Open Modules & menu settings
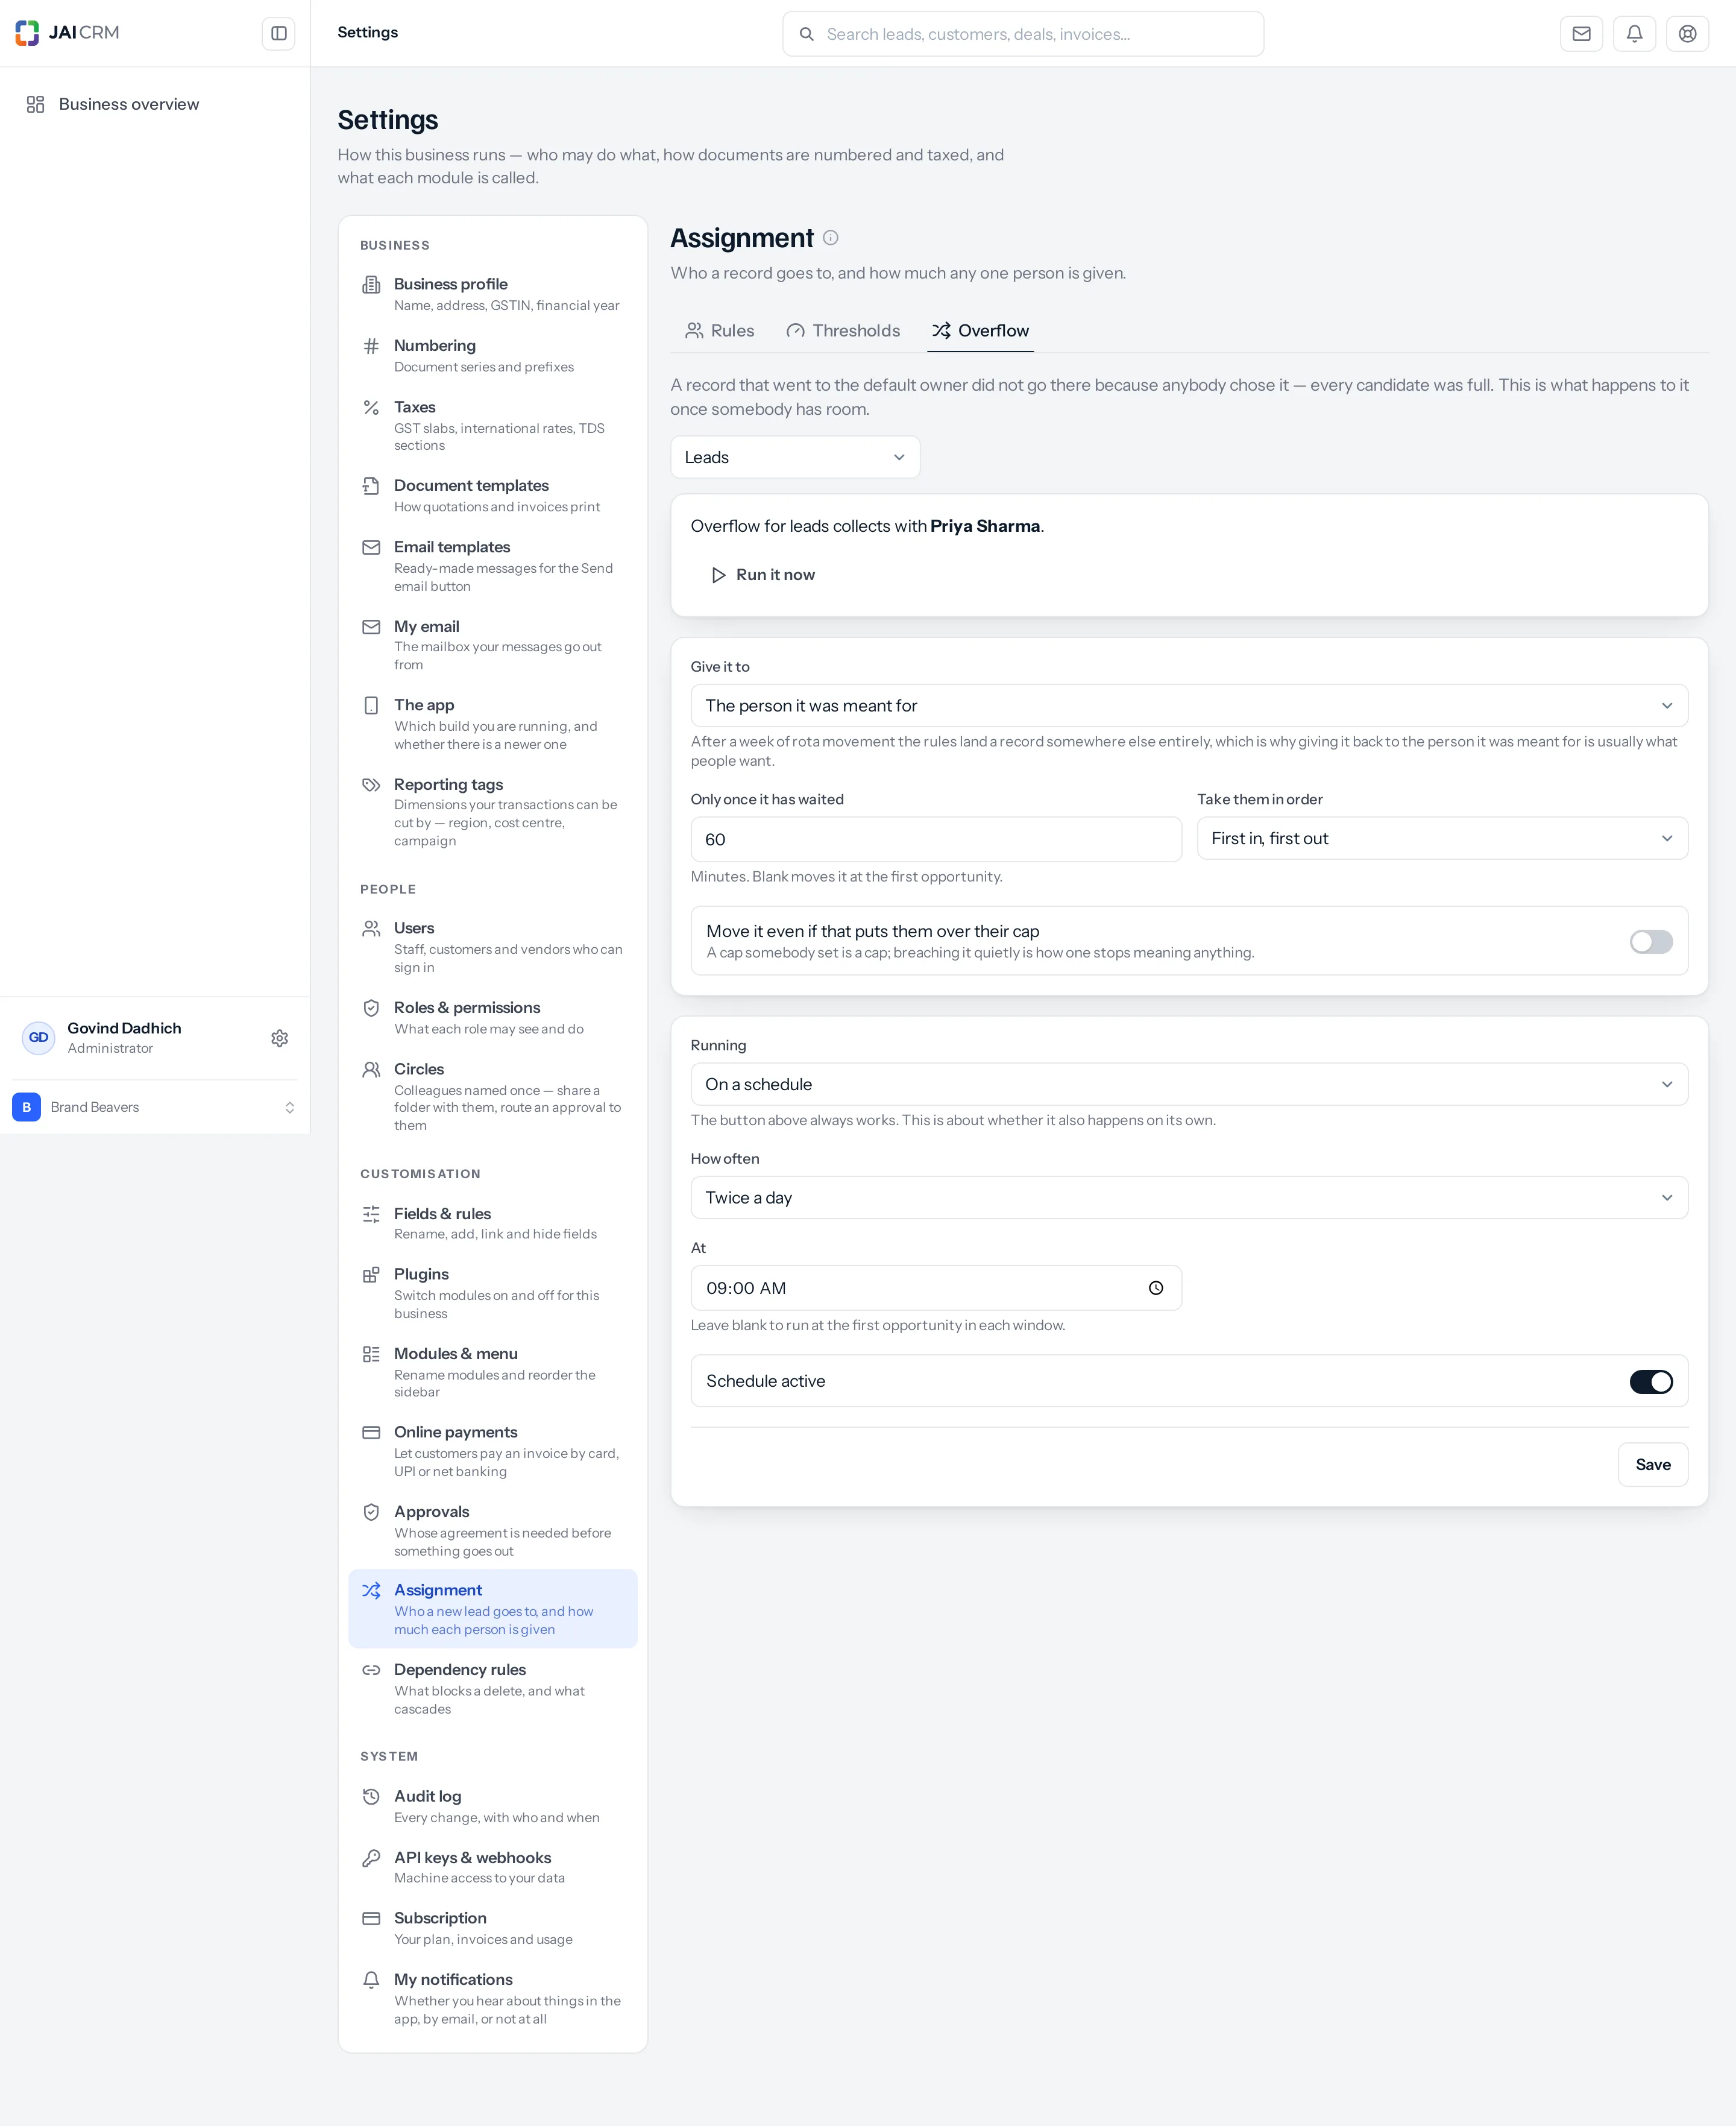 coord(493,1372)
